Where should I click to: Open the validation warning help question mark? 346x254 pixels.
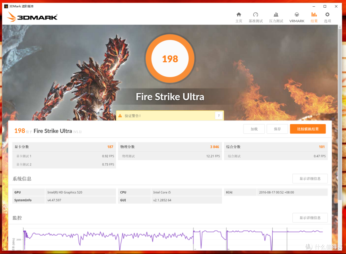click(x=219, y=116)
